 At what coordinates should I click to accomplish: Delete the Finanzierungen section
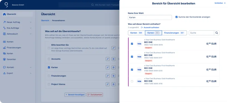click(113, 76)
